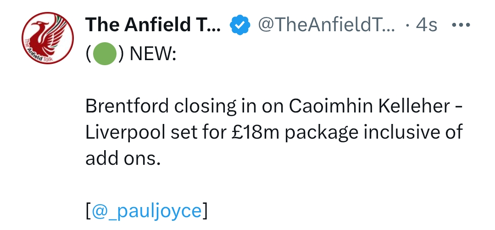Open The Anfield Talk profile avatar

48,38
